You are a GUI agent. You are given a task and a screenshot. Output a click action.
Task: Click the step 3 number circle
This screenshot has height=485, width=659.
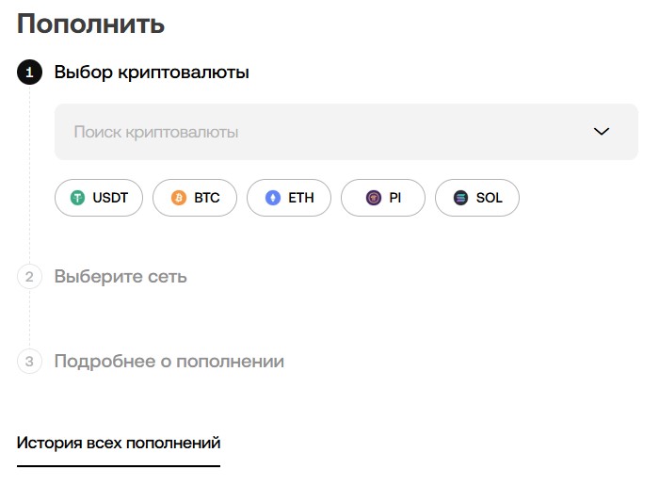30,362
